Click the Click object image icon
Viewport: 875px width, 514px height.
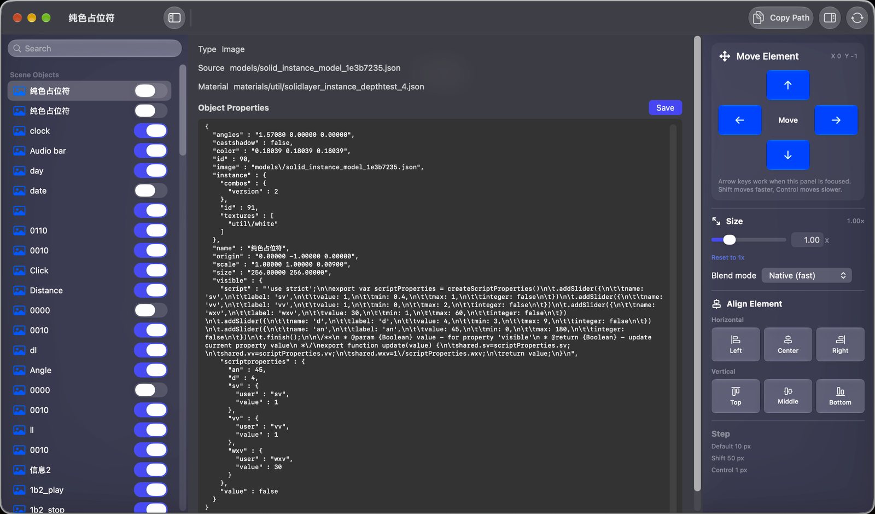coord(19,270)
